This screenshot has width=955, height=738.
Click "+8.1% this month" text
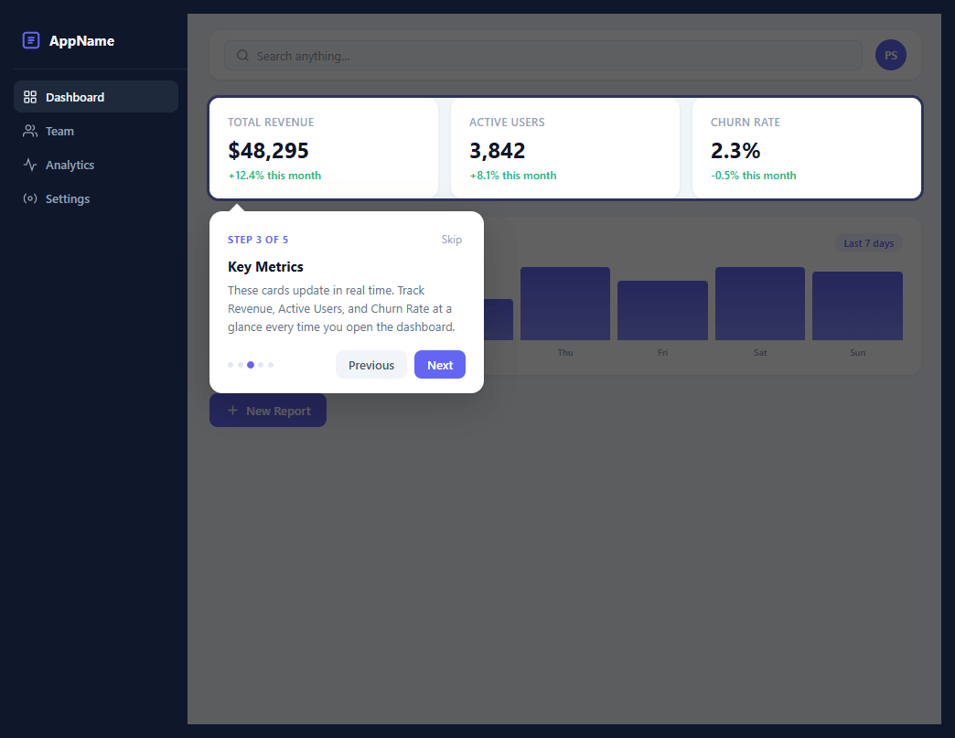pos(513,176)
